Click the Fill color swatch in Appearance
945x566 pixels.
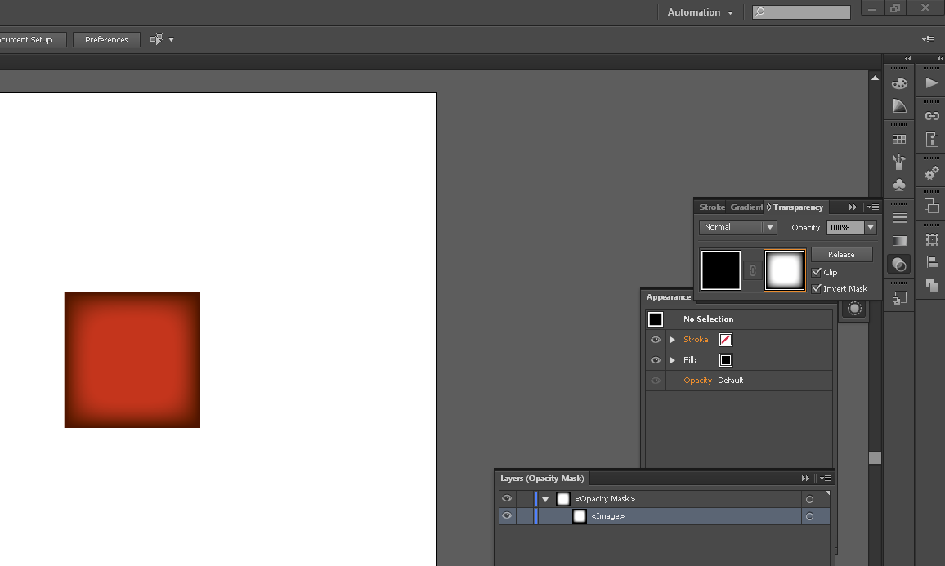click(726, 360)
